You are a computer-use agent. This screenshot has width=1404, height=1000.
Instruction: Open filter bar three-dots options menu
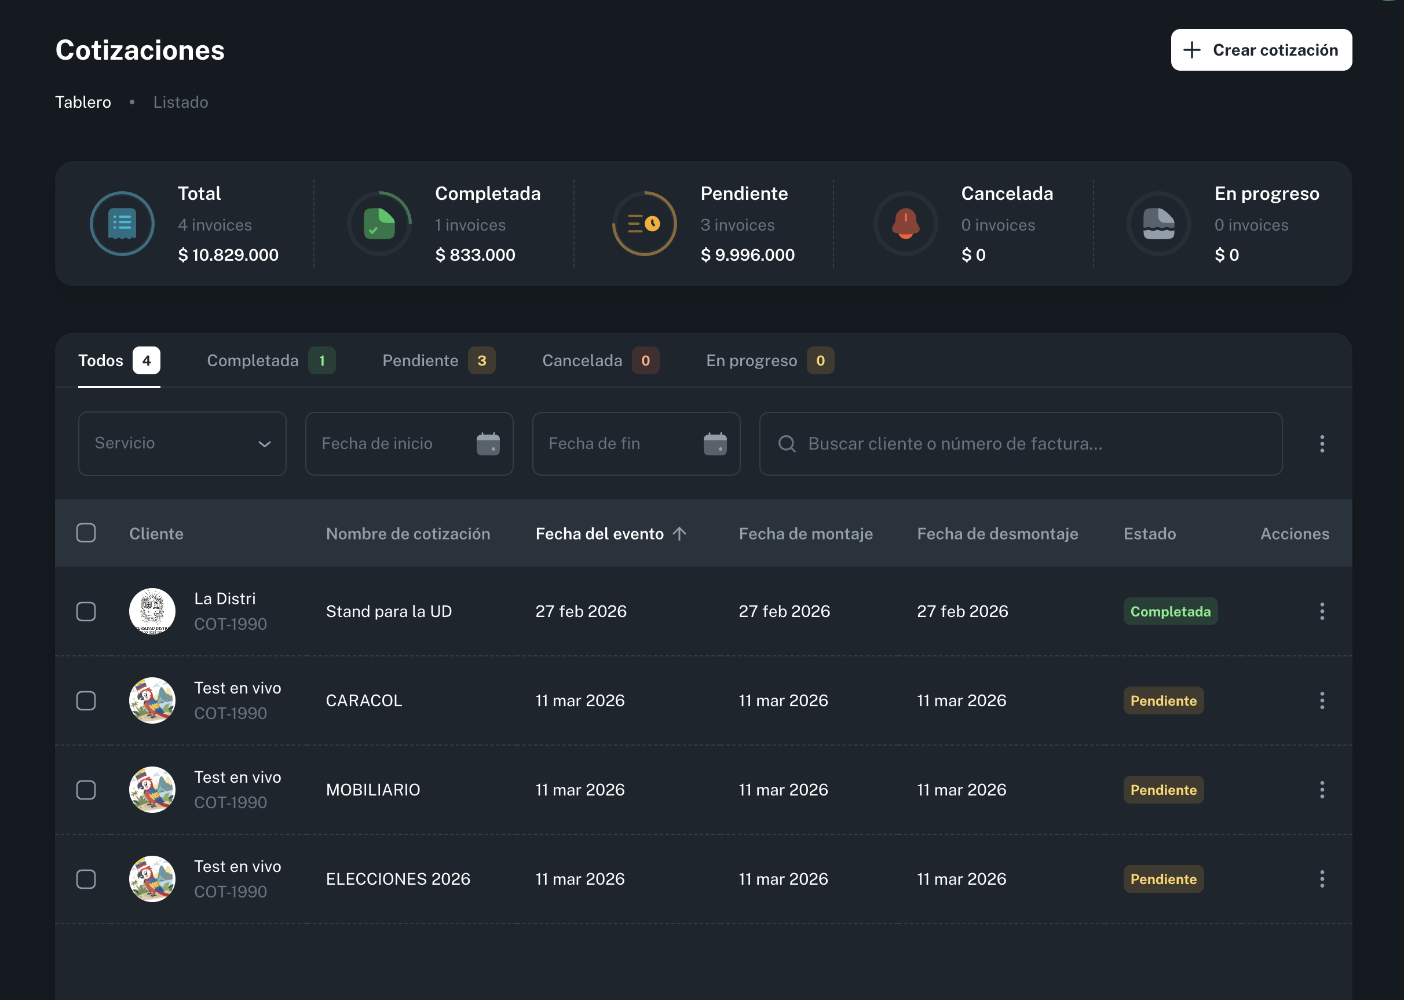click(1322, 444)
